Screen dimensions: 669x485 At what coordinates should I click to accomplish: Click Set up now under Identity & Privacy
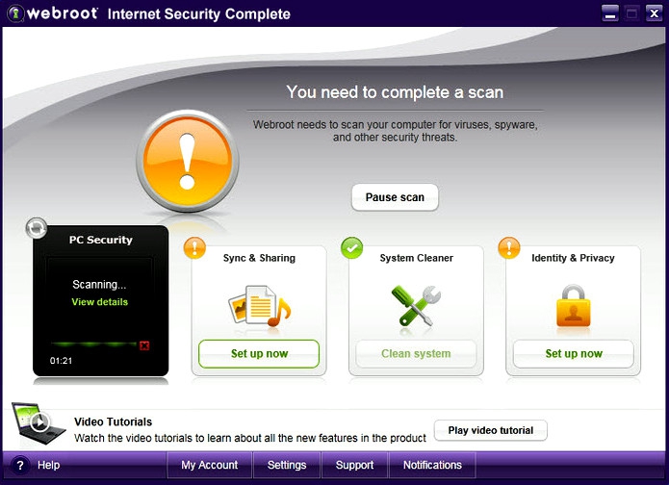(x=574, y=353)
